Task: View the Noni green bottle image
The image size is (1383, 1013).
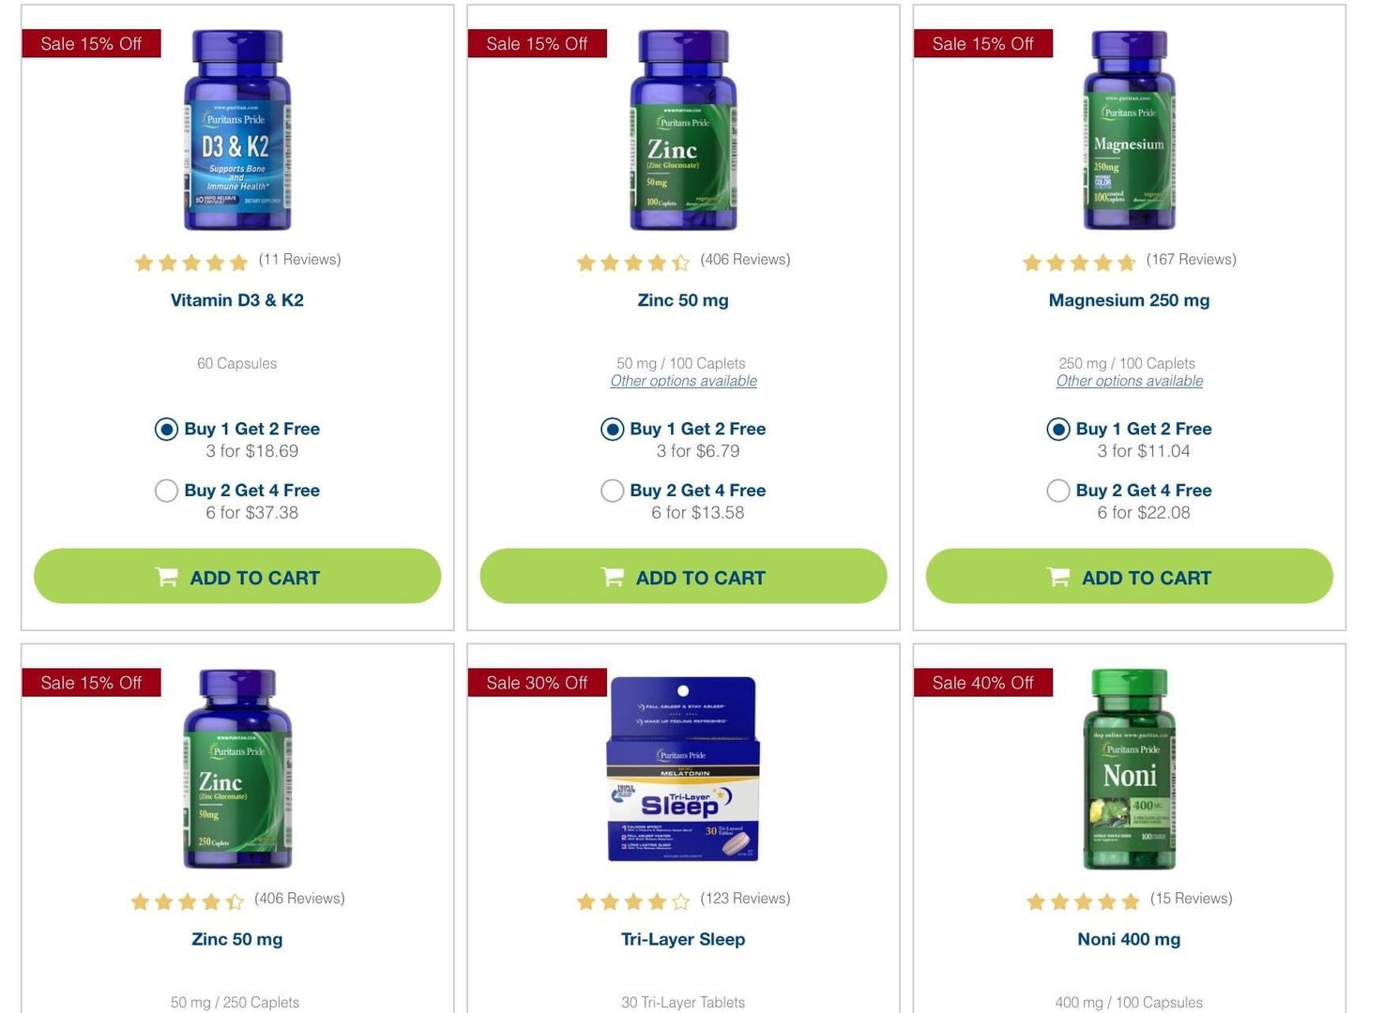Action: pos(1129,768)
